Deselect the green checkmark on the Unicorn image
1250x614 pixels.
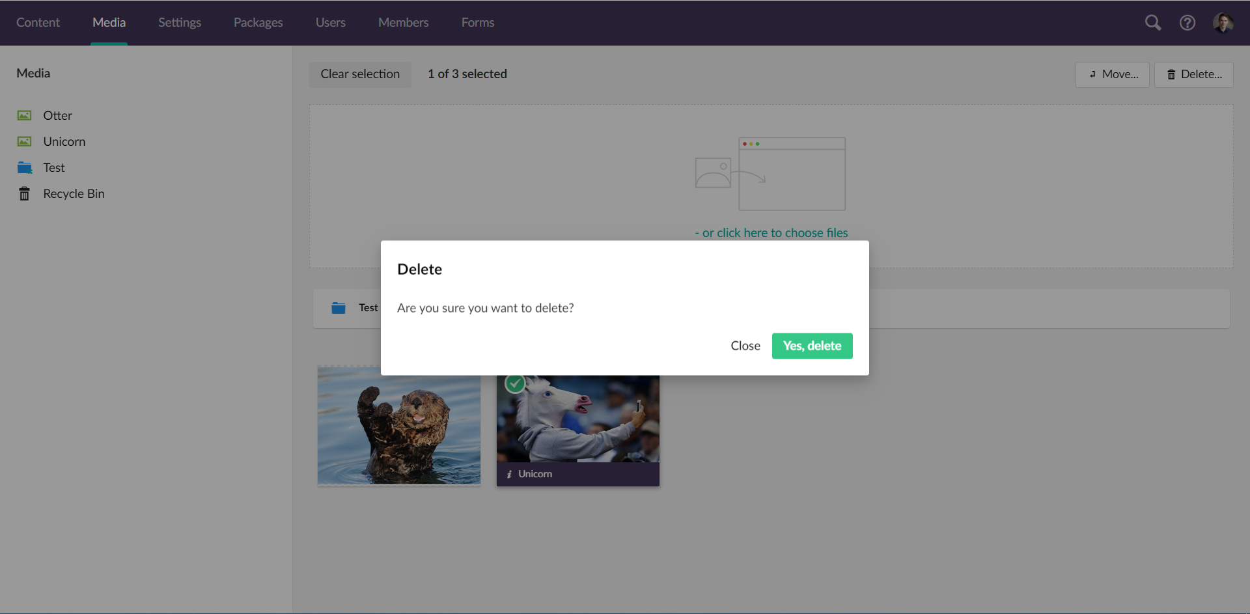(514, 383)
